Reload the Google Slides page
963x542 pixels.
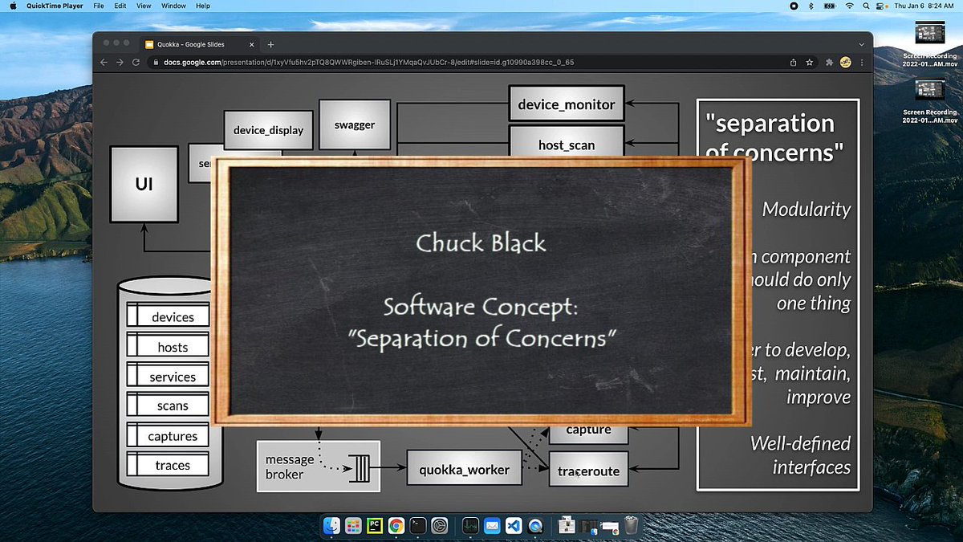pyautogui.click(x=136, y=62)
